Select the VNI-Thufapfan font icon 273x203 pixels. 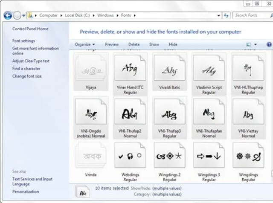pyautogui.click(x=209, y=111)
